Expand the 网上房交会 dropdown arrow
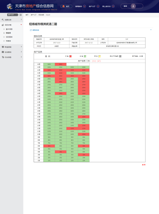 (113, 6)
